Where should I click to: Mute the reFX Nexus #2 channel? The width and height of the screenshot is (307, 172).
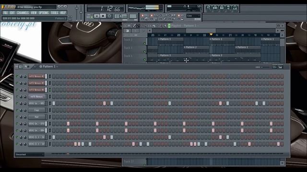click(x=17, y=76)
